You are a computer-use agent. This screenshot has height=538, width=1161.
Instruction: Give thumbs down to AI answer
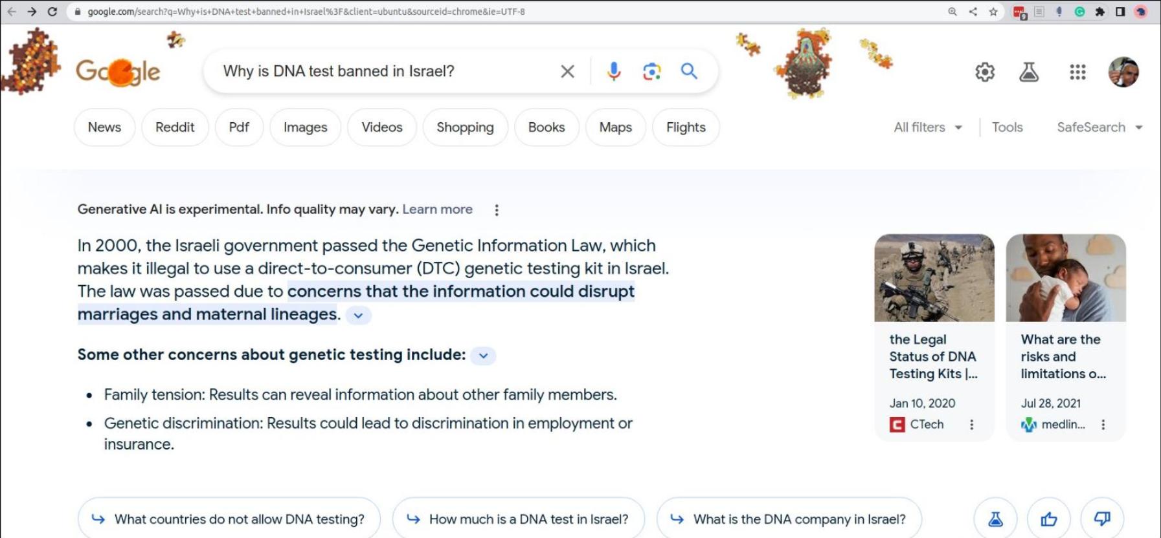[x=1101, y=519]
